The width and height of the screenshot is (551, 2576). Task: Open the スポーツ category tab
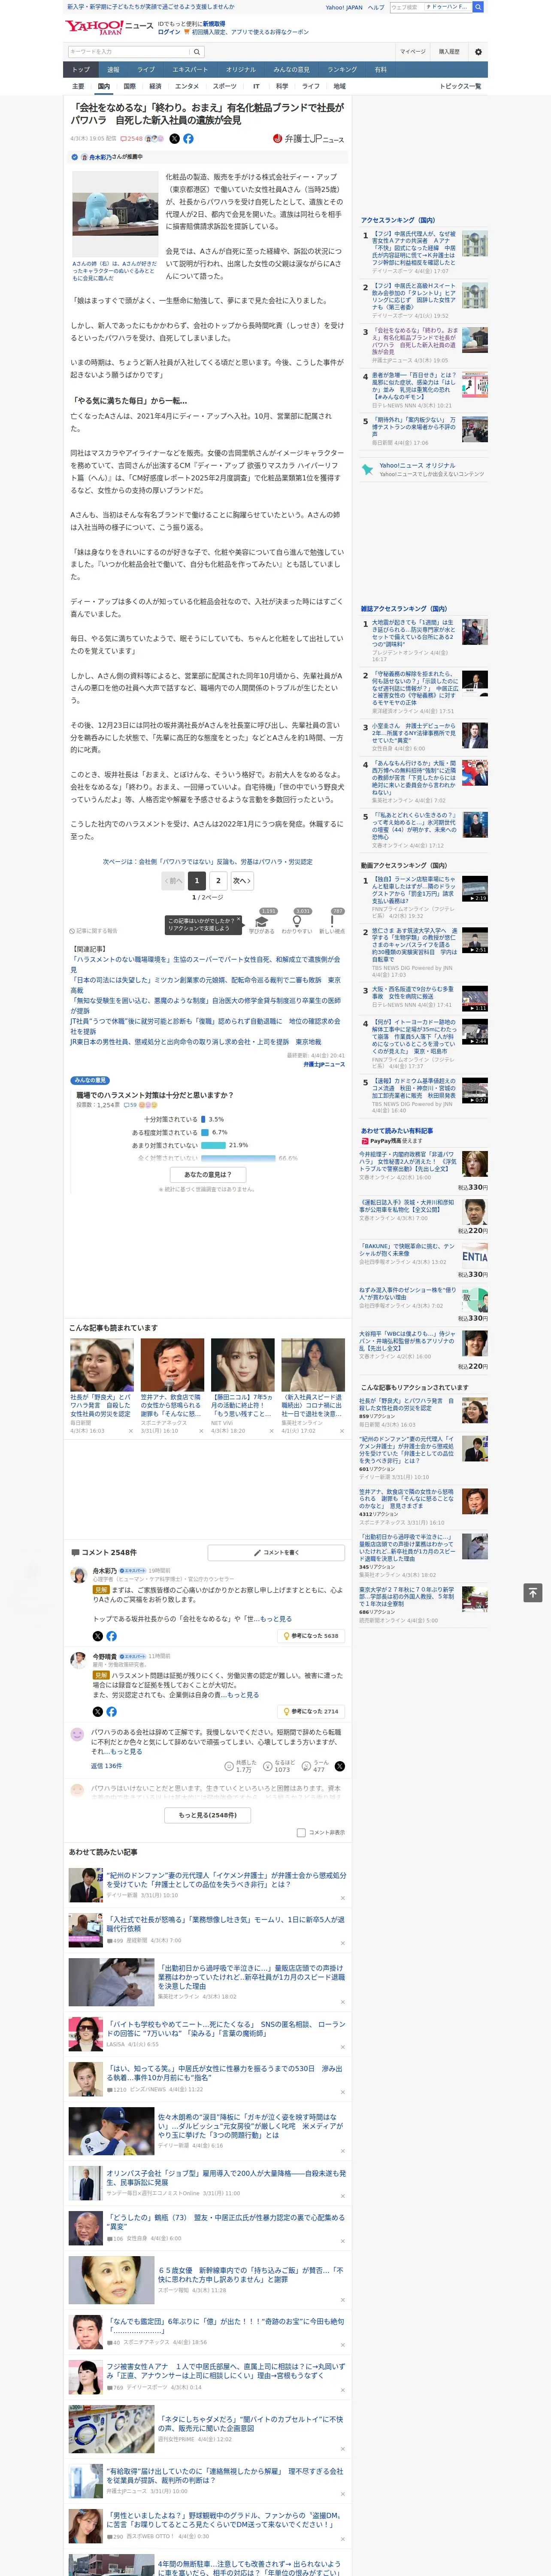coord(225,86)
